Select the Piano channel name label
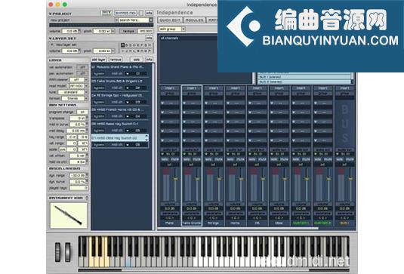The image size is (404, 274). click(170, 223)
